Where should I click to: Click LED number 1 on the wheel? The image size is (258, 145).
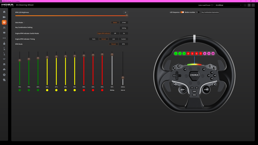click(176, 54)
